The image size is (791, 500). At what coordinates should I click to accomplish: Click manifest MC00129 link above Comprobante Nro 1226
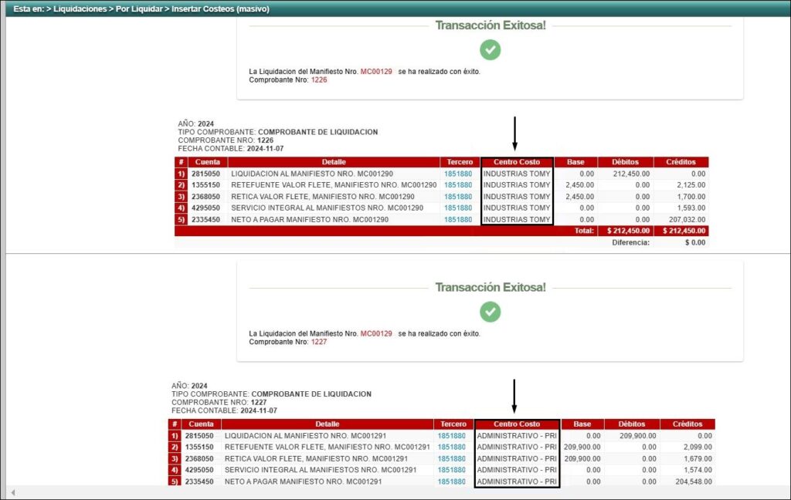(x=376, y=71)
